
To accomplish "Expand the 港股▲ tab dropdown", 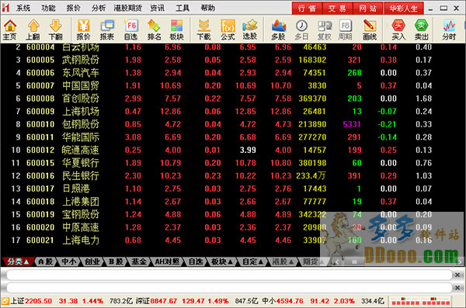I will coord(283,261).
